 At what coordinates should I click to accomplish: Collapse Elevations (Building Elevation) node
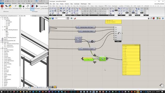tap(3, 30)
